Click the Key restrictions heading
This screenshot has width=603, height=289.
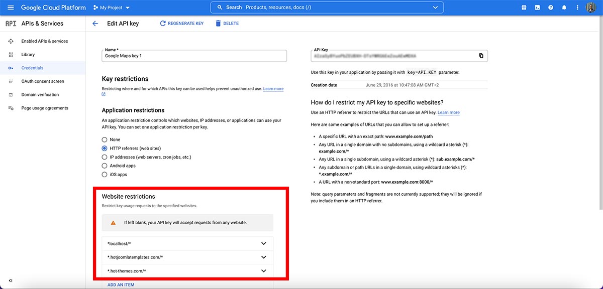click(x=125, y=79)
